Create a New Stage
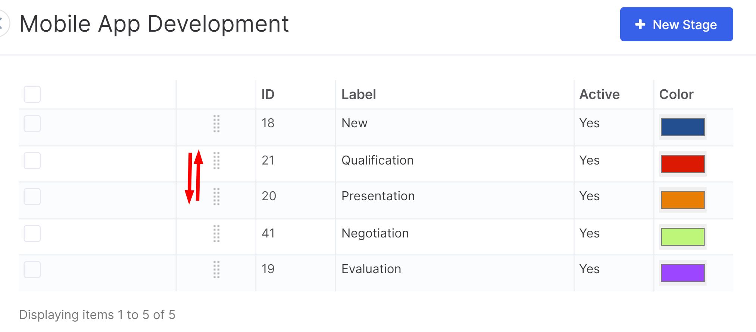Image resolution: width=756 pixels, height=332 pixels. 677,24
